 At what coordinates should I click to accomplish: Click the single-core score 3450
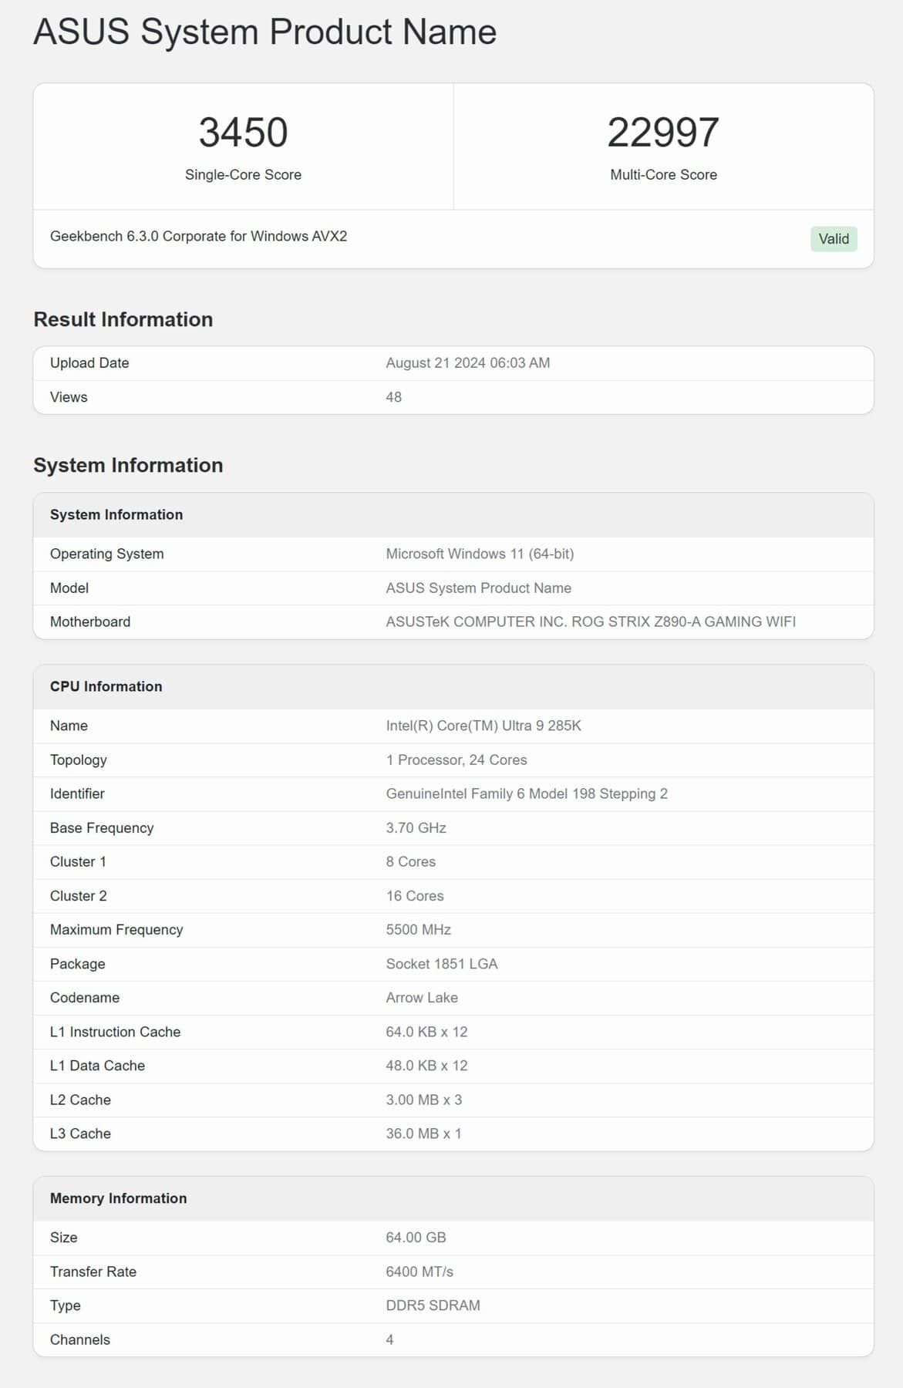point(243,133)
